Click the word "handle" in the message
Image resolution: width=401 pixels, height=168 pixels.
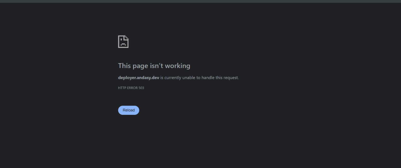pos(208,78)
